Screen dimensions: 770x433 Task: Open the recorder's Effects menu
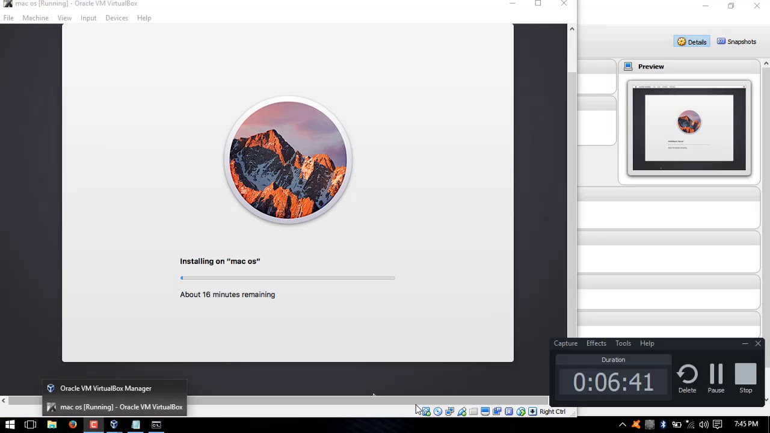[596, 343]
